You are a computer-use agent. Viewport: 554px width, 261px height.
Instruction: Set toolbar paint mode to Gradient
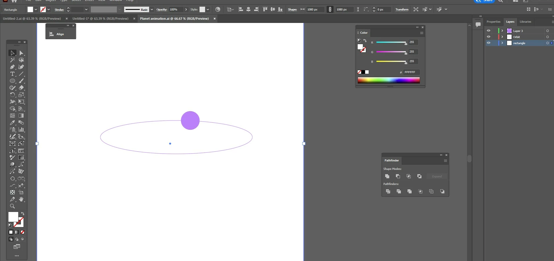(17, 232)
